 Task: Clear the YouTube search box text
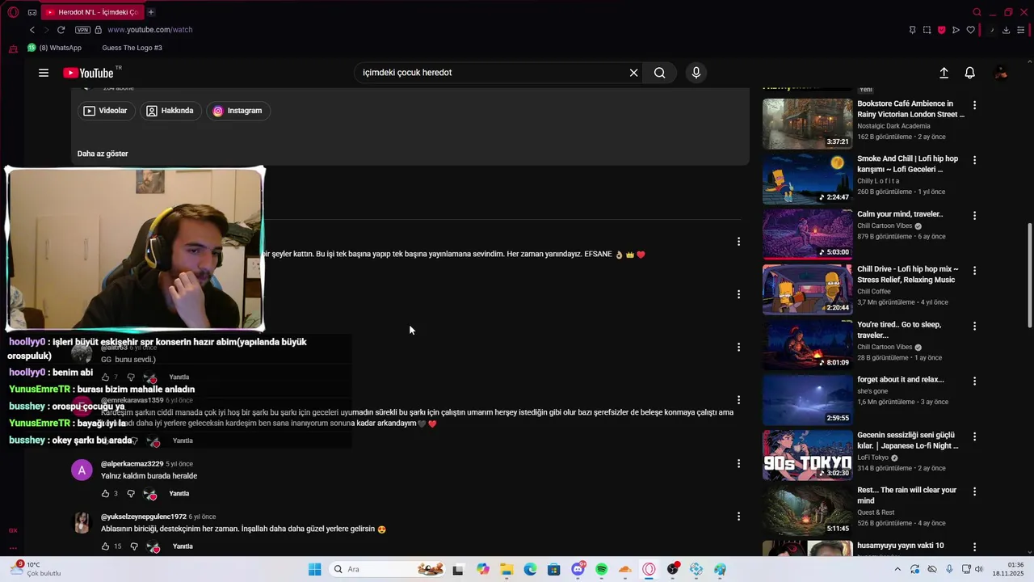pos(633,73)
